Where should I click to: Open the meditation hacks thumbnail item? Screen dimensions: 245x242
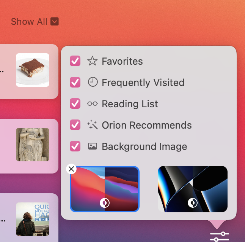pos(33,219)
